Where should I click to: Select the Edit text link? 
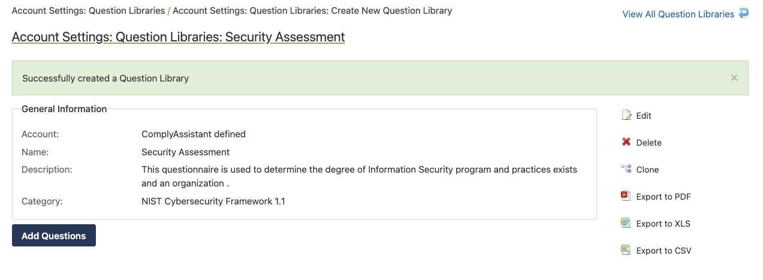[644, 116]
